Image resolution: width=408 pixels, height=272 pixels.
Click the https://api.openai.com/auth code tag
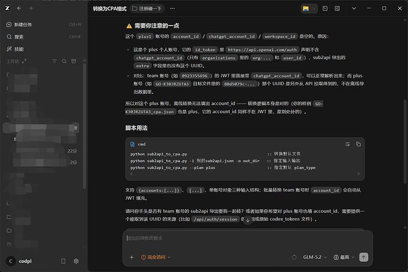[262, 50]
